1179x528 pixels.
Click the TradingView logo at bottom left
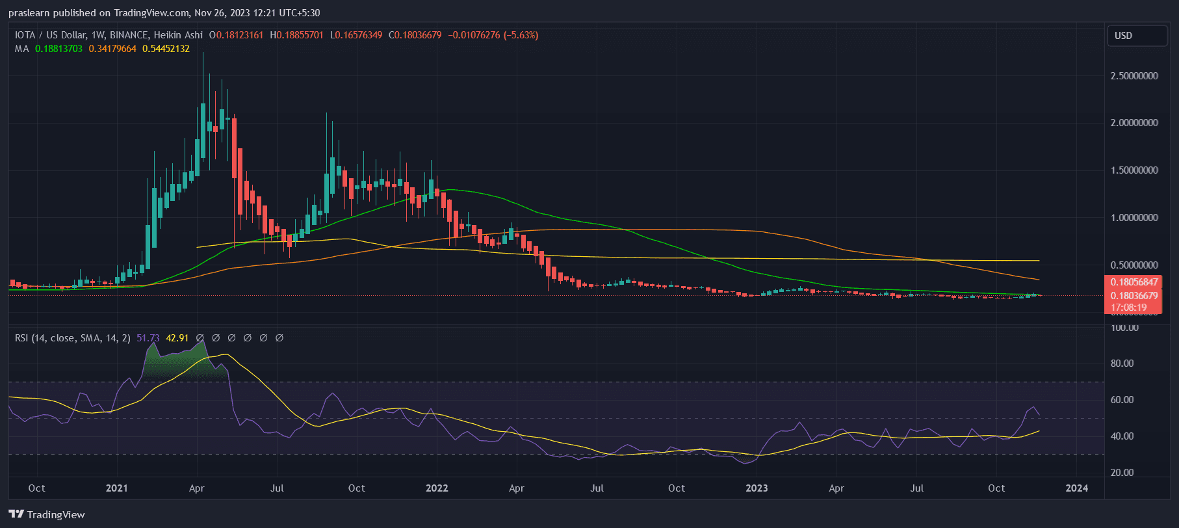(x=47, y=514)
